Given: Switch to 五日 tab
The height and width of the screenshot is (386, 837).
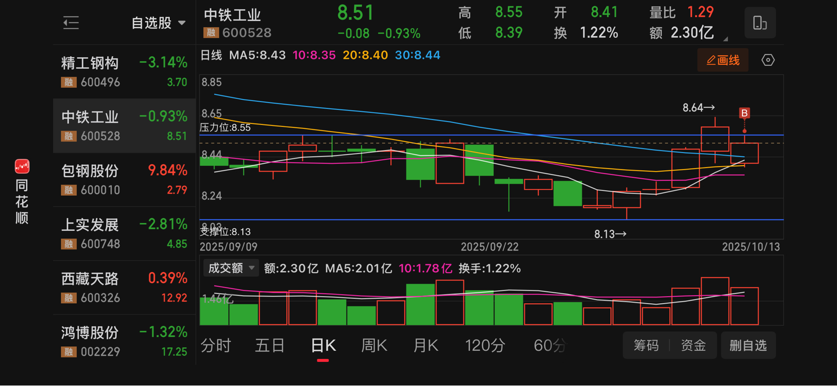Looking at the screenshot, I should [x=270, y=345].
